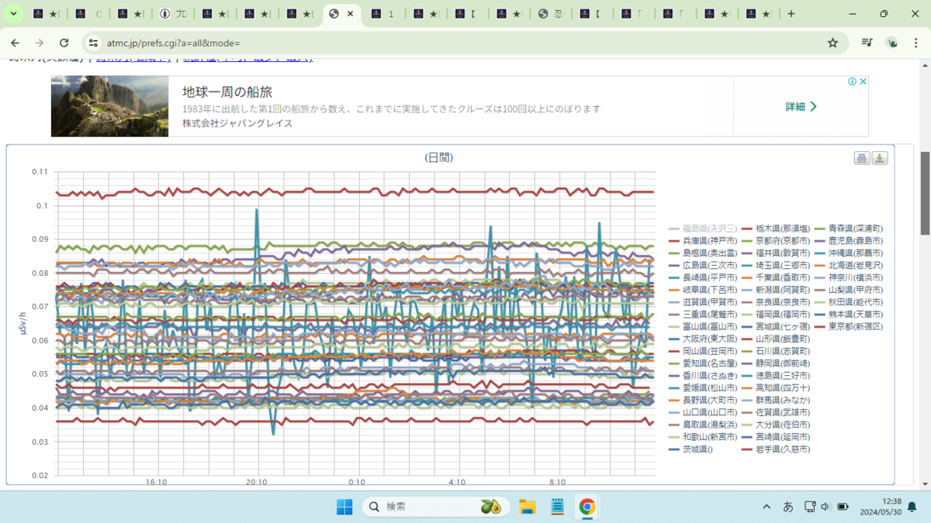Open the notification bell in the taskbar
Screen dimensions: 931x523
point(912,507)
